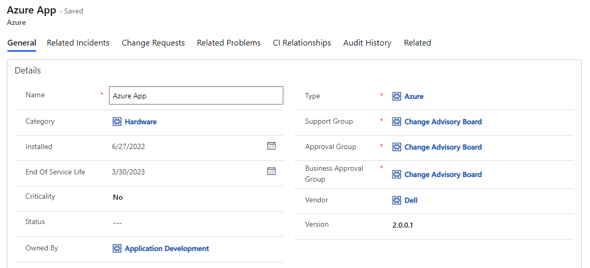Viewport: 590px width, 268px height.
Task: Open the Dell vendor link
Action: pos(411,200)
